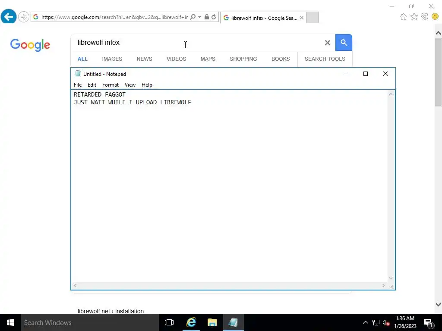Open the Notepad Format menu

click(110, 85)
